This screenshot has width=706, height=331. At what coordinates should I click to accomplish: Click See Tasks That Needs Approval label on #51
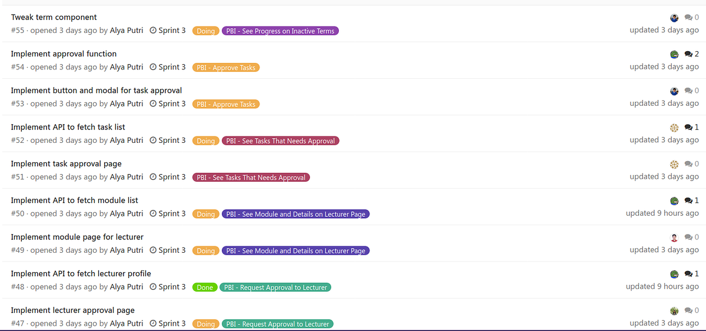tap(251, 178)
